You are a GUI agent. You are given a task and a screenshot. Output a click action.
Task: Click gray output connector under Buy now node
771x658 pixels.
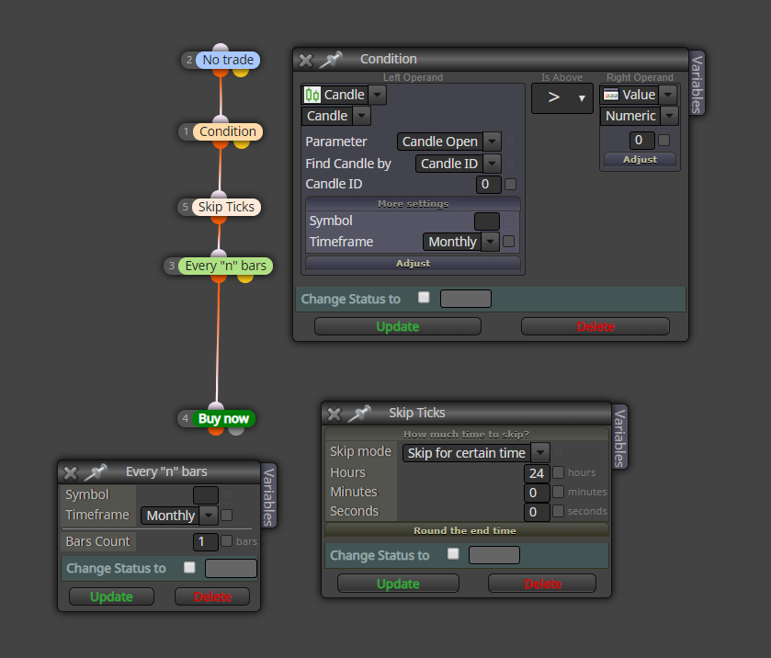[236, 431]
